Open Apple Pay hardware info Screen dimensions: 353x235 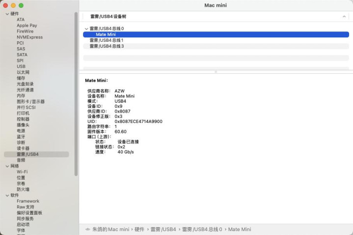(x=27, y=26)
